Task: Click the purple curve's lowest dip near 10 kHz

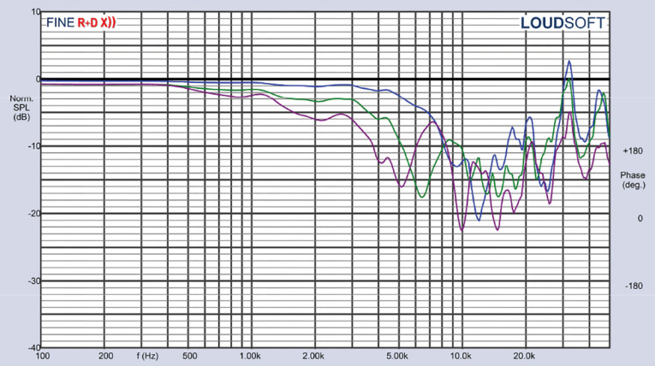Action: (462, 229)
